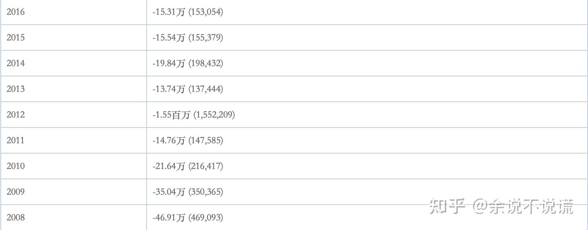Click the 2012 year cell
Viewport: 588px width, 230px height.
click(16, 115)
